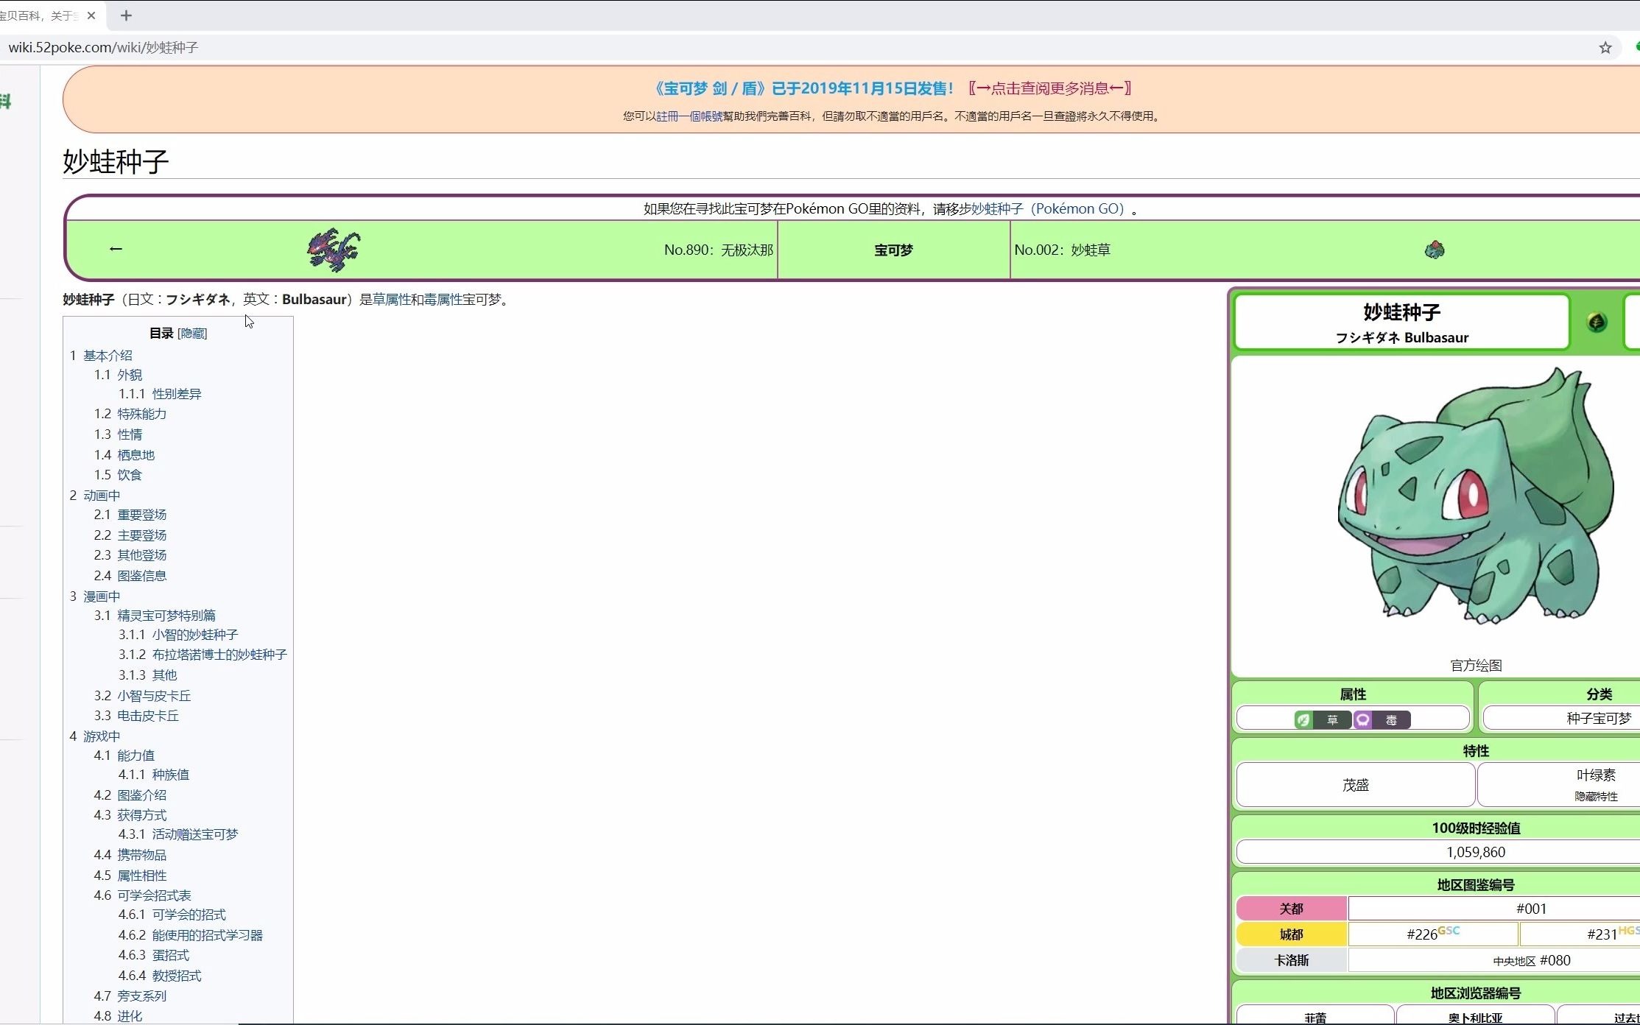
Task: Jump to section 1.1 外貌
Action: pyautogui.click(x=130, y=375)
